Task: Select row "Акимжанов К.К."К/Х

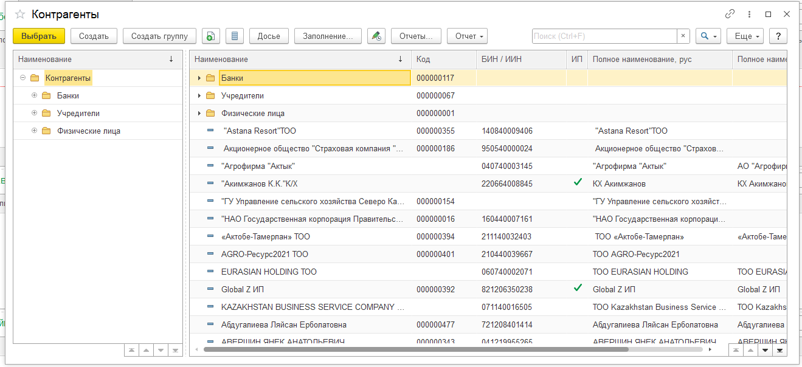Action: pyautogui.click(x=488, y=184)
